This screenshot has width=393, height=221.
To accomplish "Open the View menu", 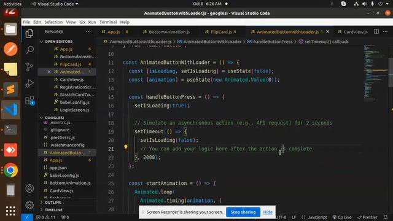I will tap(71, 22).
